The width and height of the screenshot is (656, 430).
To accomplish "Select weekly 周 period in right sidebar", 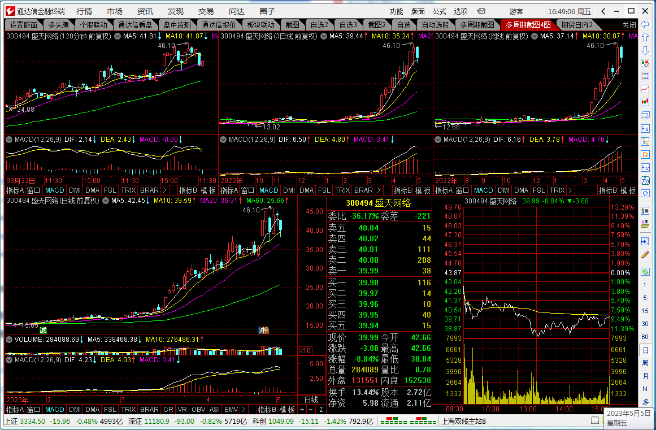I will tap(645, 363).
